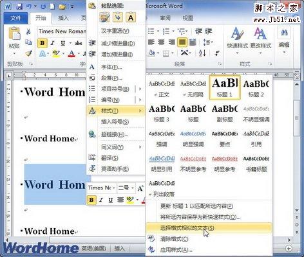The height and width of the screenshot is (257, 304).
Task: Apply 正文 style thumbnail
Action: point(162,88)
